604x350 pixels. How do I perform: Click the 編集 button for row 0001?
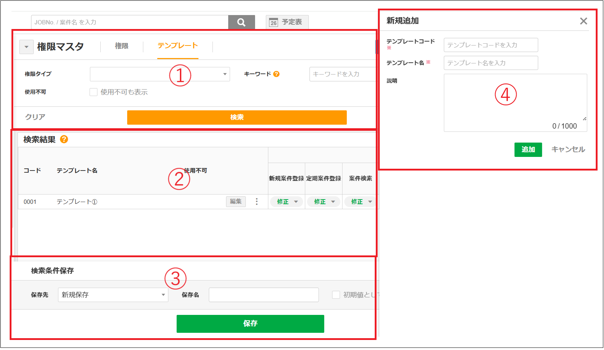(x=236, y=202)
